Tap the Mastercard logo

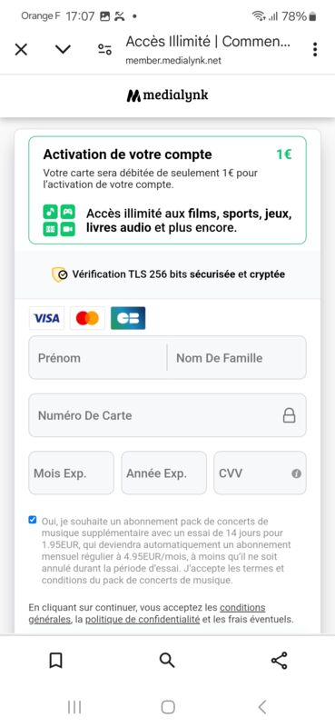click(x=87, y=318)
